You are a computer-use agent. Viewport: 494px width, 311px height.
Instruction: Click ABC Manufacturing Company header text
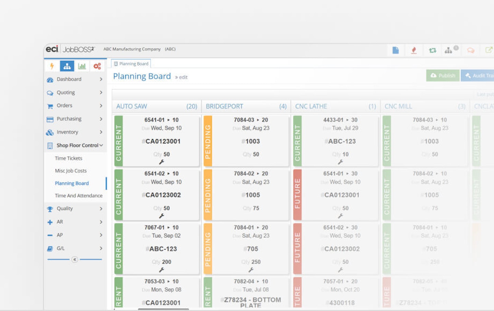click(x=132, y=49)
